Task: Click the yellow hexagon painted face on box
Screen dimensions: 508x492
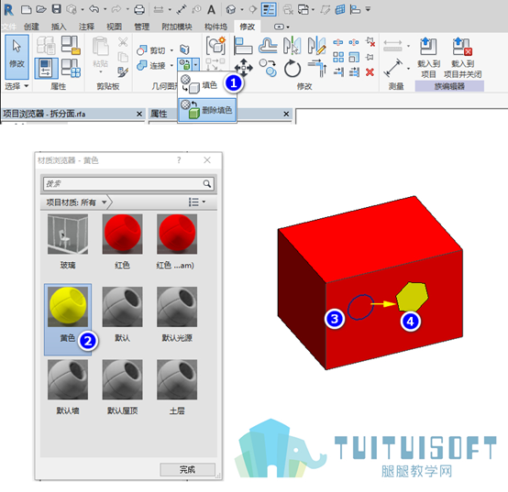Action: point(412,297)
